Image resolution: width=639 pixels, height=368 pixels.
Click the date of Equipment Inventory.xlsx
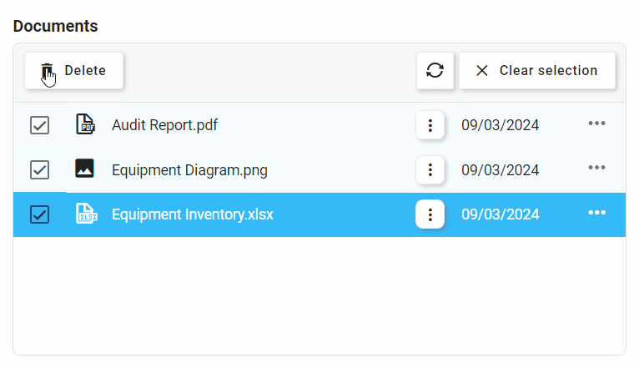[500, 214]
